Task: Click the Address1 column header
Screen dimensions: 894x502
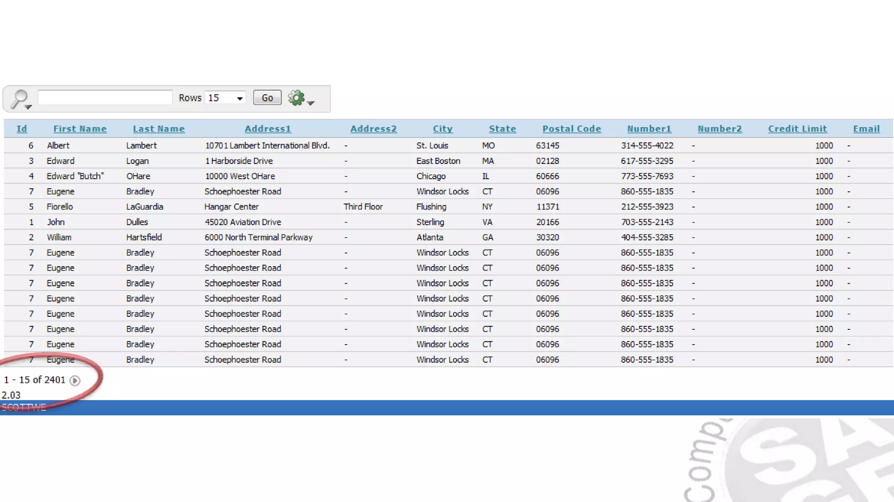Action: (x=268, y=129)
